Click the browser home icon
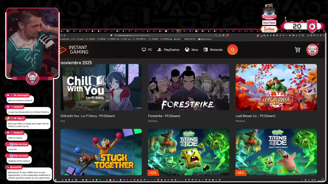 coord(65,35)
